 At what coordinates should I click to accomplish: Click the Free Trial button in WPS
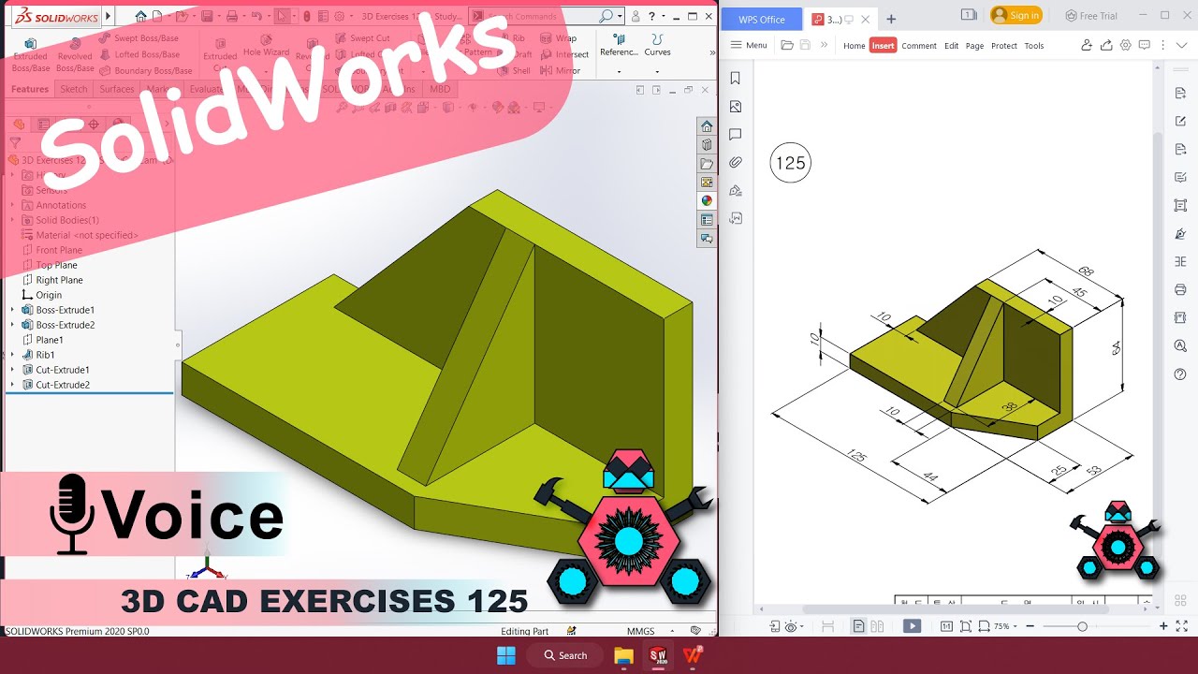pos(1091,15)
